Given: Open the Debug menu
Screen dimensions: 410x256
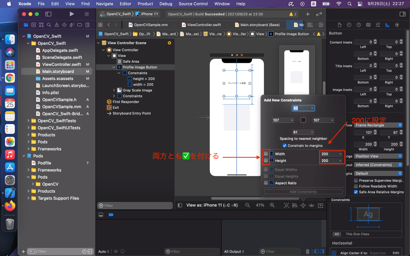Looking at the screenshot, I should (x=166, y=4).
